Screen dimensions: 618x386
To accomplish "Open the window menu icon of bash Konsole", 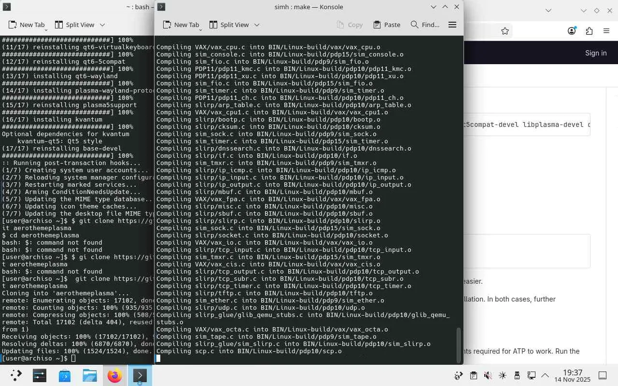I will pyautogui.click(x=7, y=7).
